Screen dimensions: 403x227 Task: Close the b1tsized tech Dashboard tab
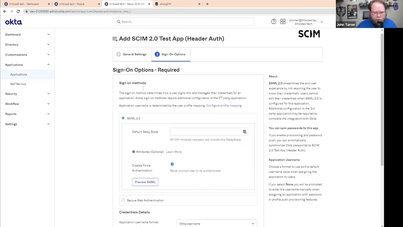tap(49, 4)
